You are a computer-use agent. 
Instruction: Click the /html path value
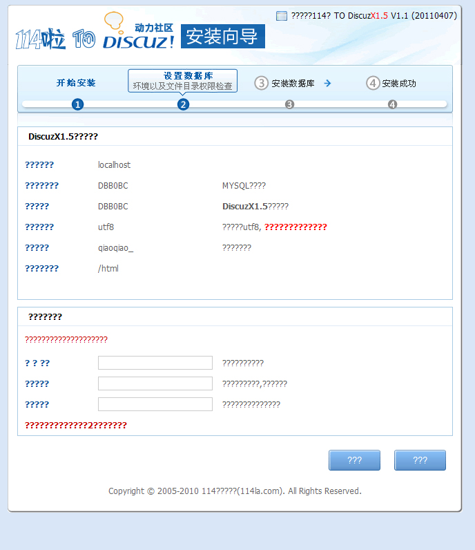(108, 268)
